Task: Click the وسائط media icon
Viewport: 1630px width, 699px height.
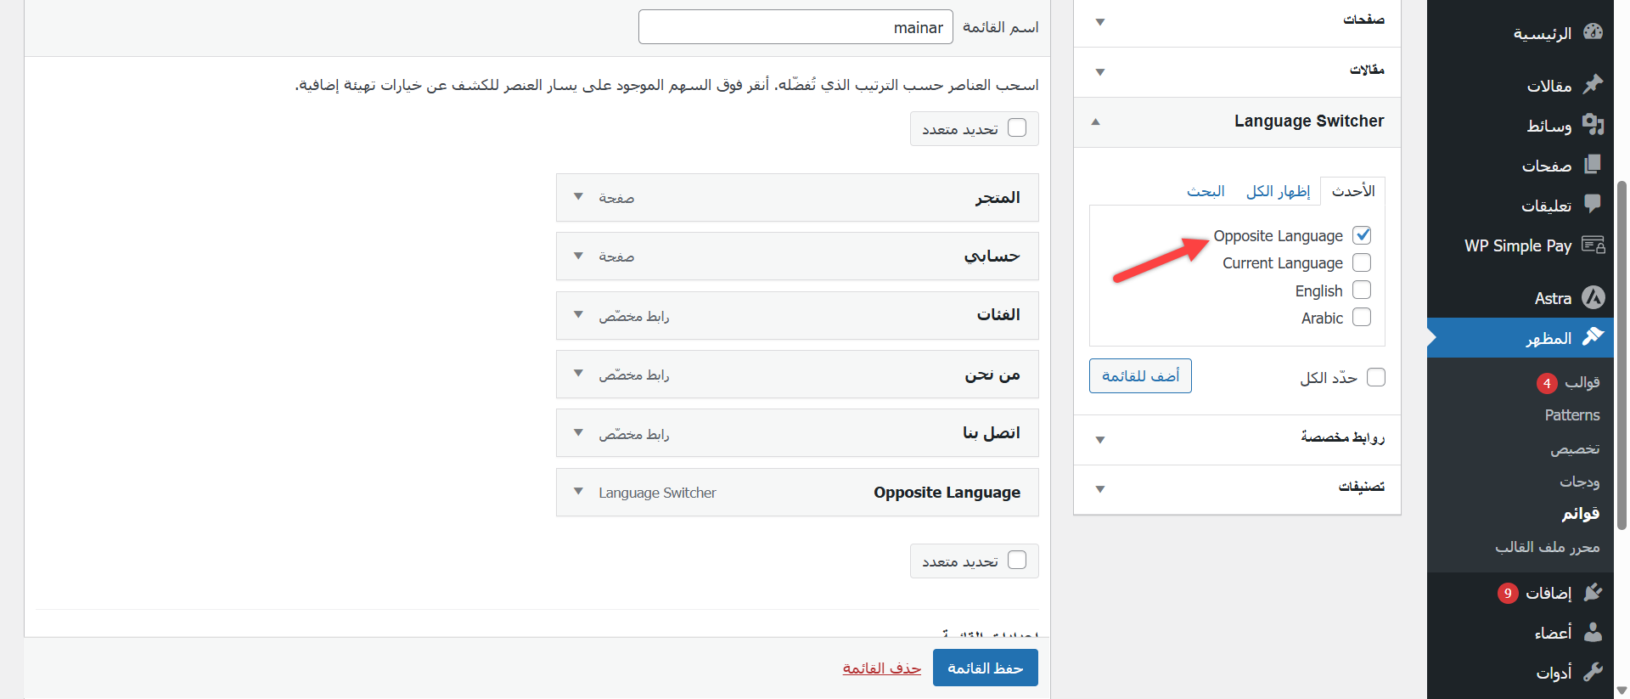Action: 1593,125
